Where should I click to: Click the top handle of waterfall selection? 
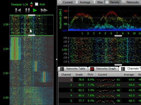click(32, 15)
